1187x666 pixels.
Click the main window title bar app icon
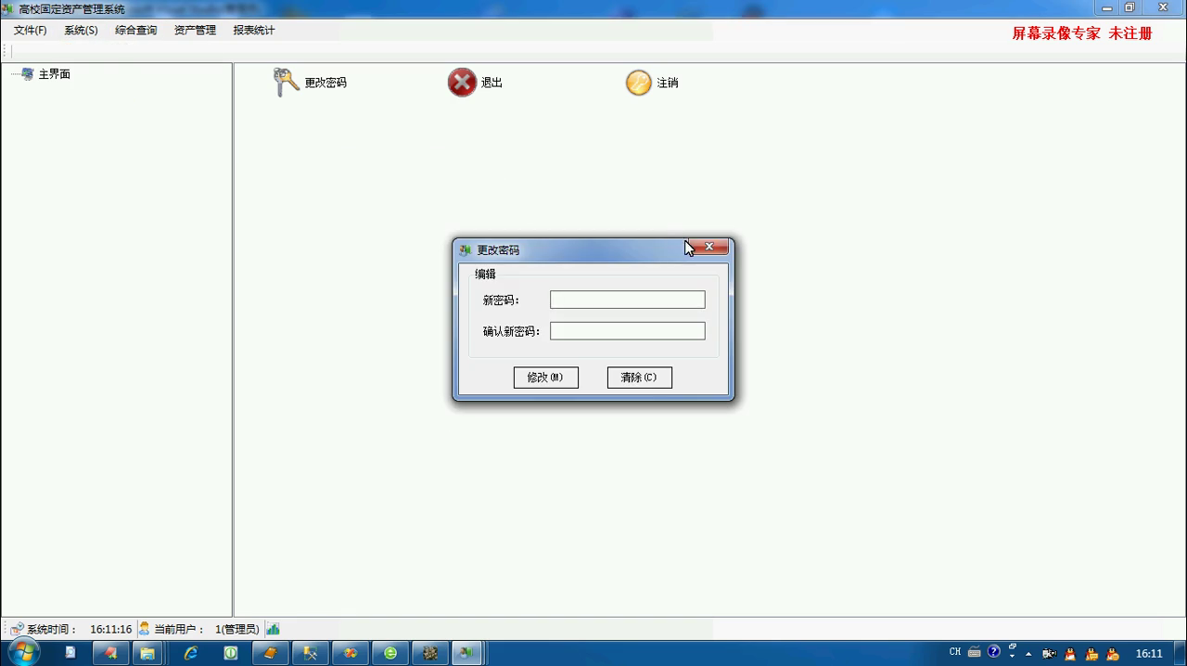point(9,8)
